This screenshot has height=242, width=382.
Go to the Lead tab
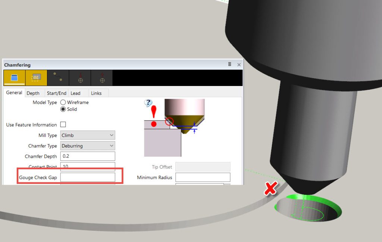pos(75,93)
